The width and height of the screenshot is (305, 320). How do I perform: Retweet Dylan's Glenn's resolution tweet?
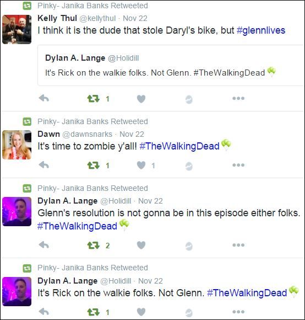94,246
